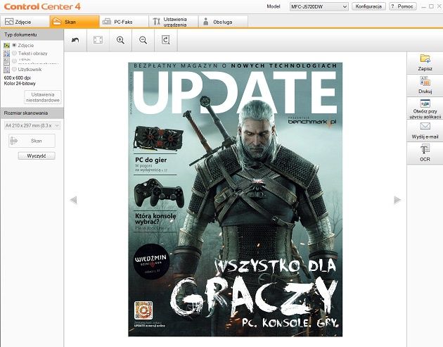Open the Model dropdown MFC-J5720DW
Viewport: 443px width, 347px height.
(x=319, y=6)
